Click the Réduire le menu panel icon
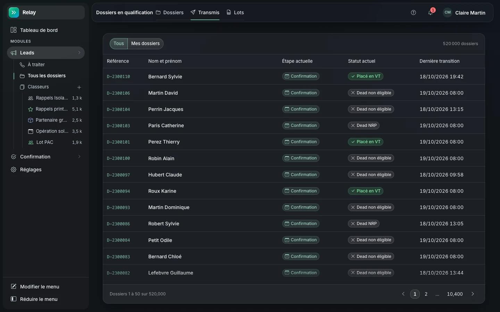 (14, 299)
